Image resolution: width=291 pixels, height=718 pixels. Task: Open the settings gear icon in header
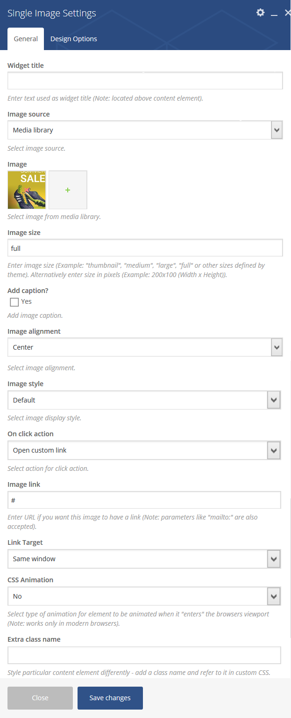coord(260,13)
